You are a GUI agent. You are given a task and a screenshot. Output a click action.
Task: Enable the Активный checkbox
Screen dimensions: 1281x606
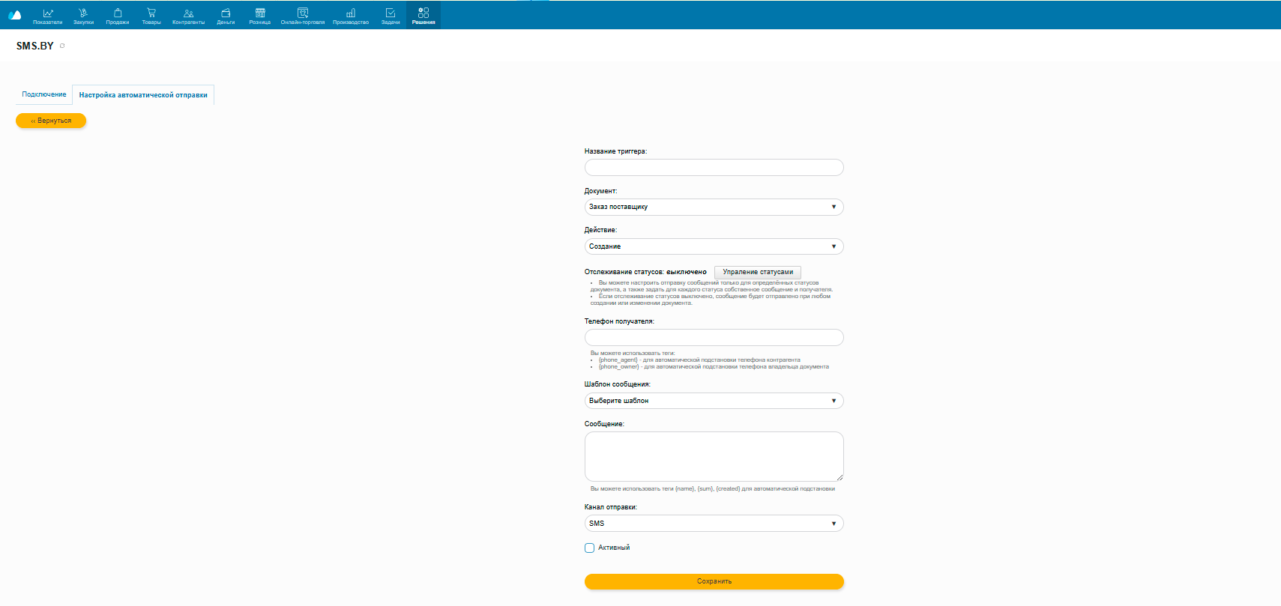[590, 548]
